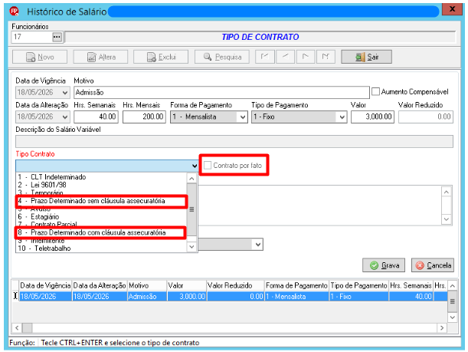468x352 pixels.
Task: Grid horizontal scroll right arrow
Action: coord(442,327)
